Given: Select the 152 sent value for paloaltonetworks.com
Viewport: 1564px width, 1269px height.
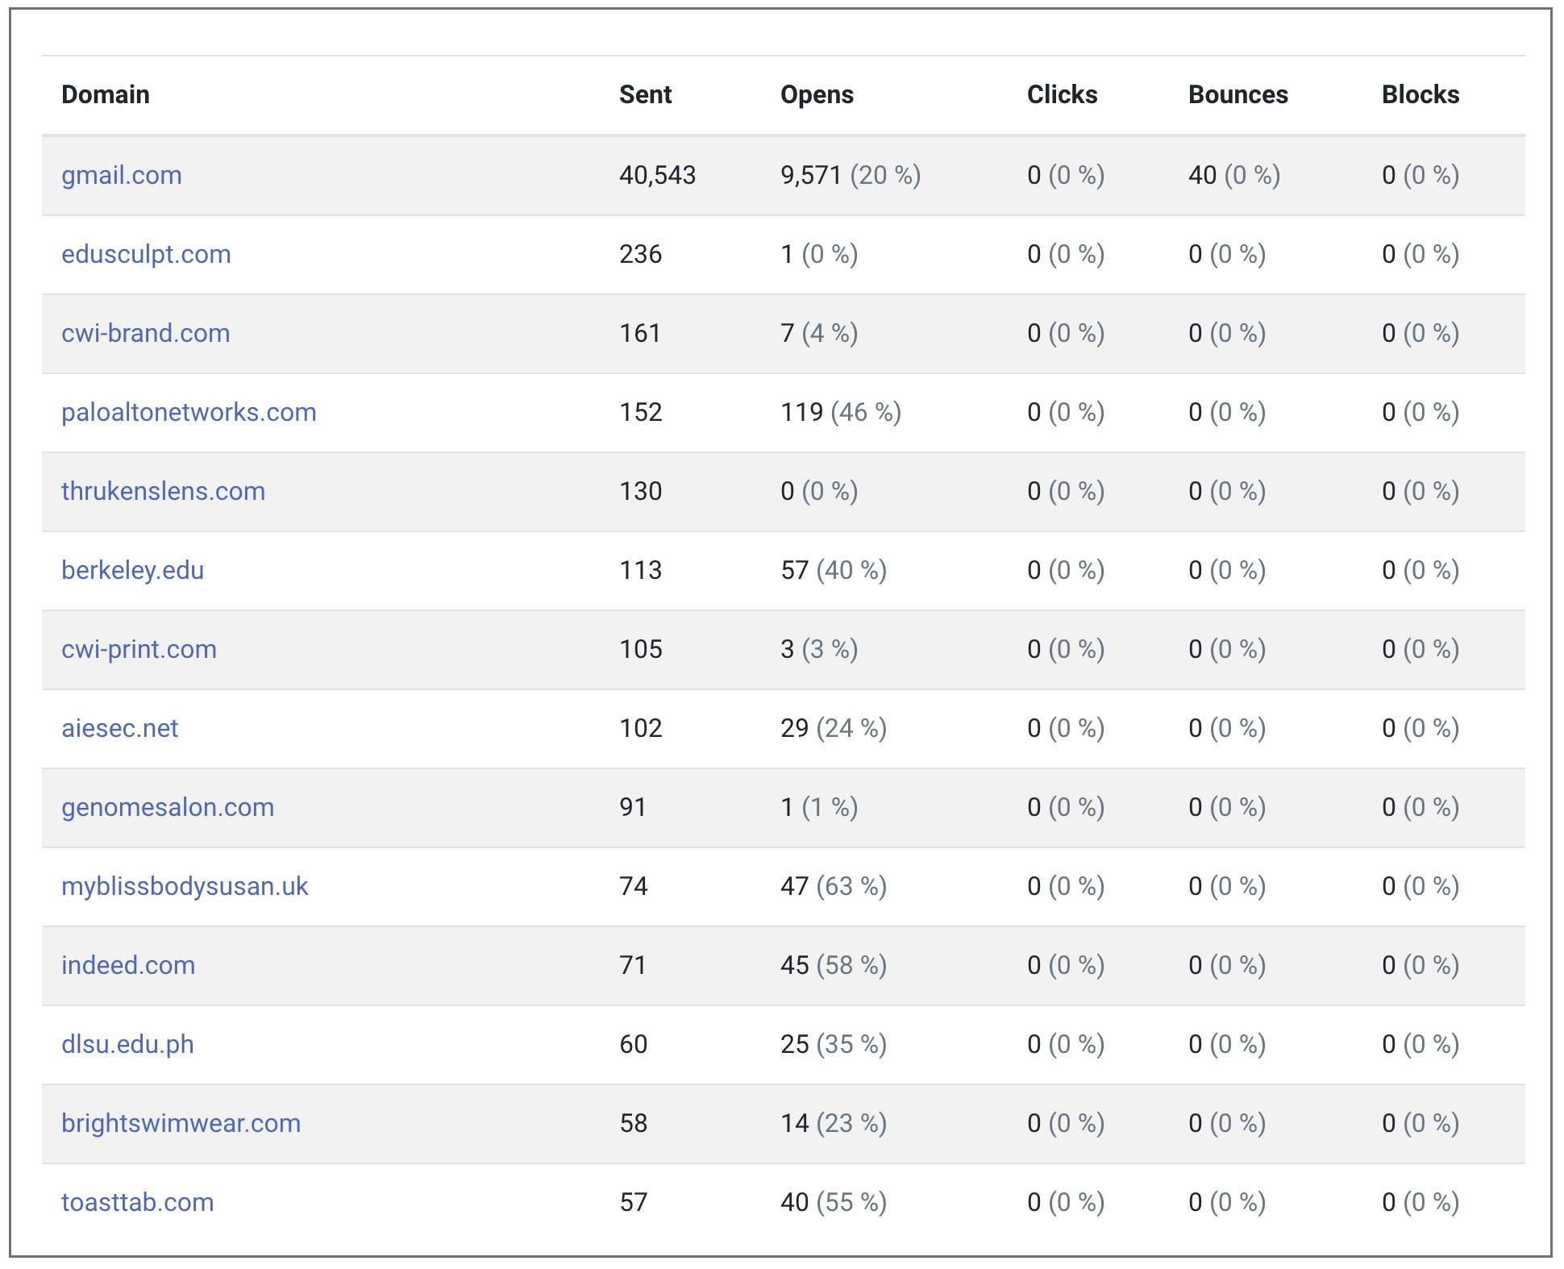Looking at the screenshot, I should [640, 412].
